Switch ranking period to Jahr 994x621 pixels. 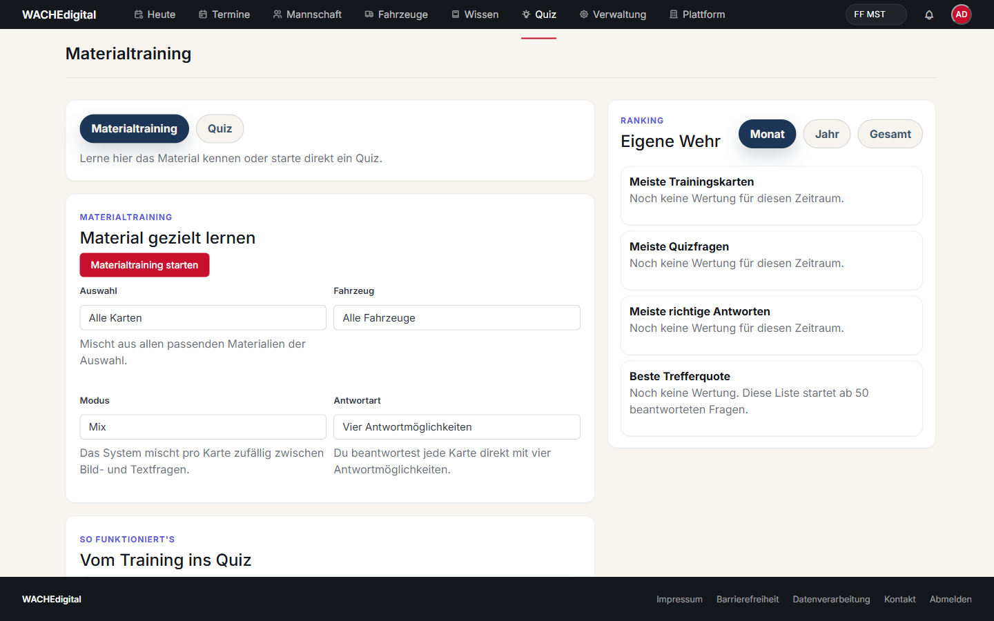[827, 135]
